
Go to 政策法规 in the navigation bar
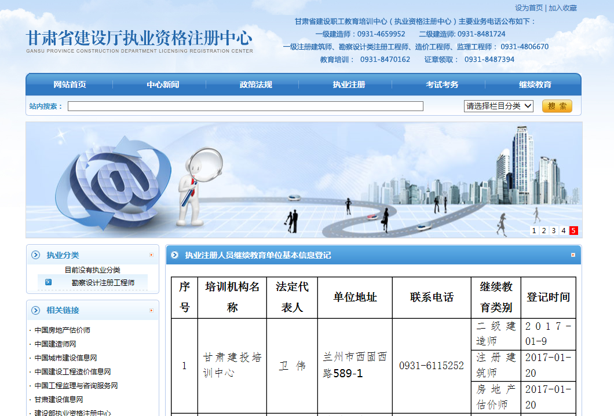point(255,84)
